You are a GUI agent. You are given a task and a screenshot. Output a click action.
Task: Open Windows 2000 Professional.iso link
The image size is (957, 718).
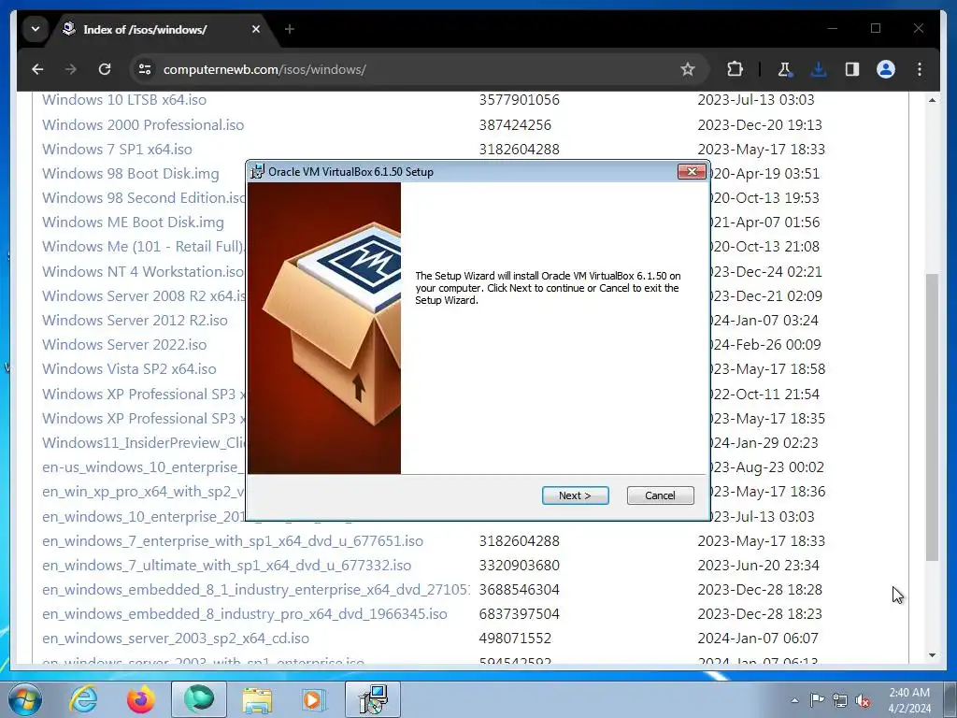(143, 124)
